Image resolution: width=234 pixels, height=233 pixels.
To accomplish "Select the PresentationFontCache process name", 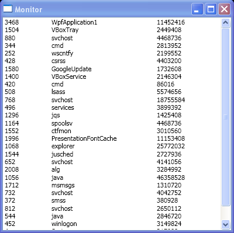I will click(x=84, y=138).
